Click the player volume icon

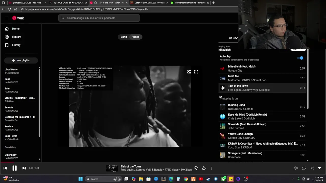click(296, 168)
